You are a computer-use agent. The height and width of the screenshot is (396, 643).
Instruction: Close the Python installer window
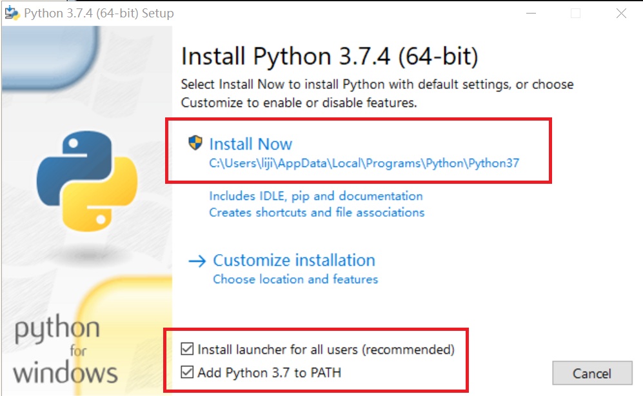(621, 12)
